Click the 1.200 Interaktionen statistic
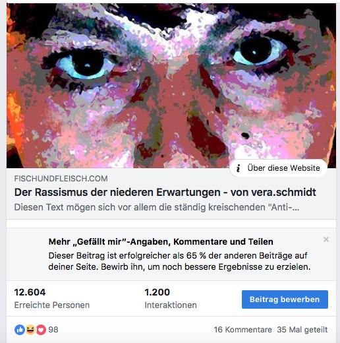Viewport: 340px width, 343px height. coord(171,298)
